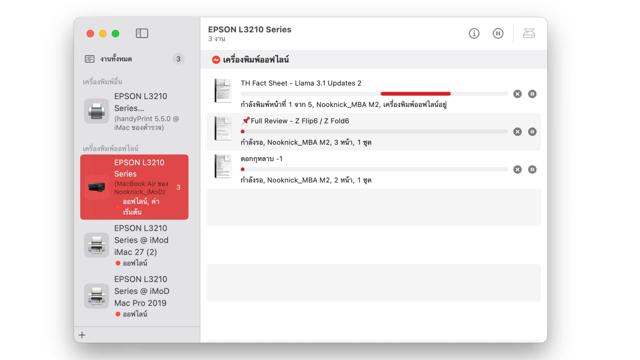640x360 pixels.
Task: Add a printer with the plus button
Action: 82,335
